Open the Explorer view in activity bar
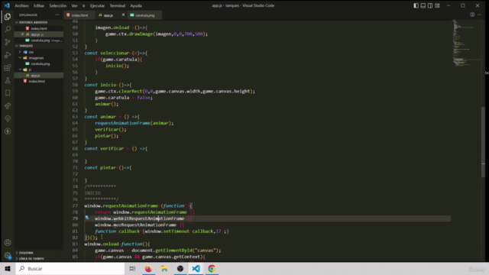The height and width of the screenshot is (275, 489). click(8, 17)
